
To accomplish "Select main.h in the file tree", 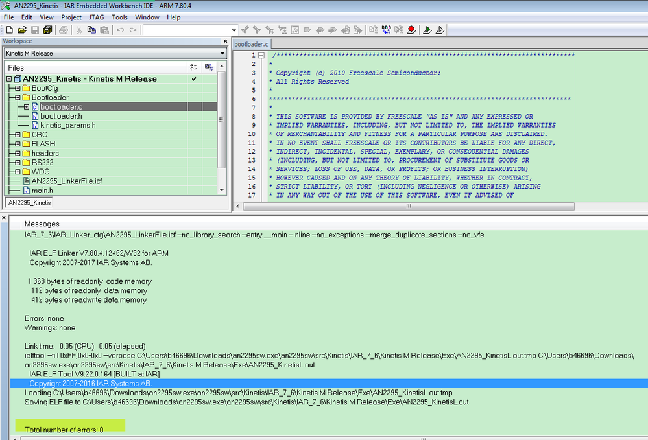I will coord(42,191).
